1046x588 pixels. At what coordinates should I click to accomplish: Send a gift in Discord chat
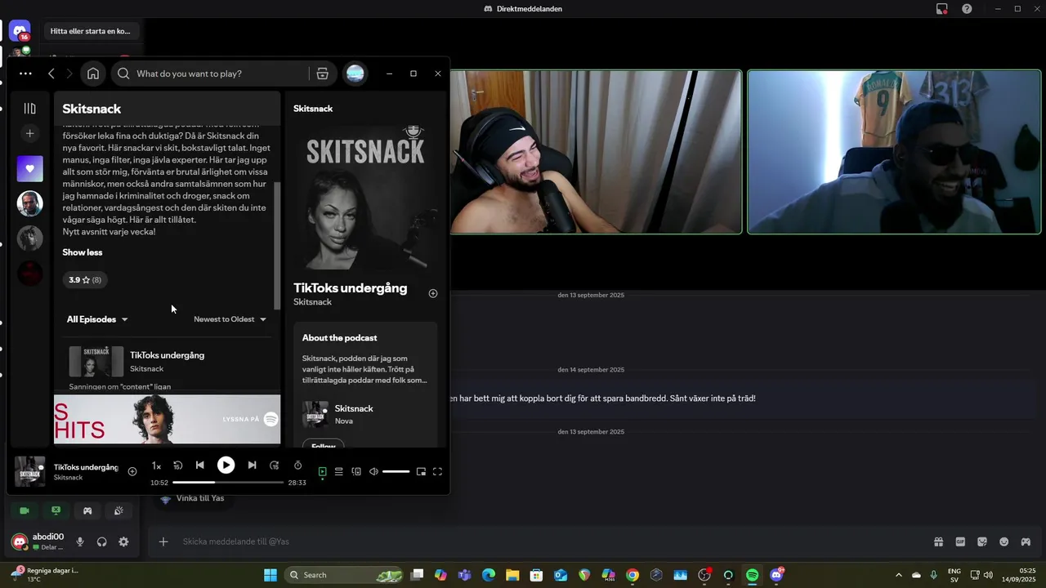coord(939,541)
